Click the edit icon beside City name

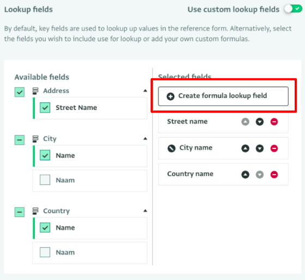point(172,148)
